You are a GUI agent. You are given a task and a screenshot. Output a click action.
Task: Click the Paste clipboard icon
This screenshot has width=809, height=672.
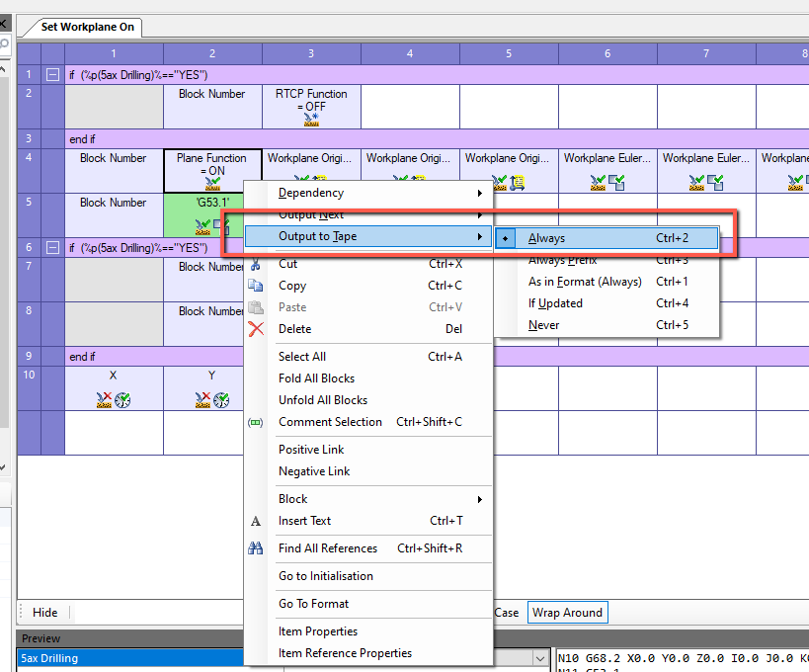(256, 307)
